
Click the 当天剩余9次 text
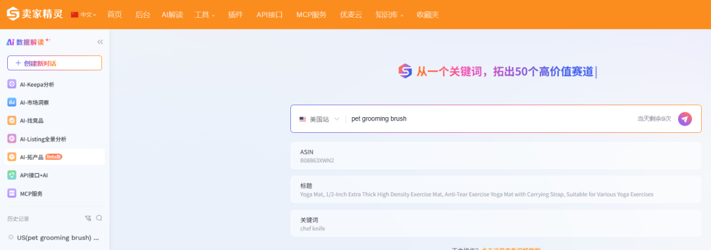point(654,119)
